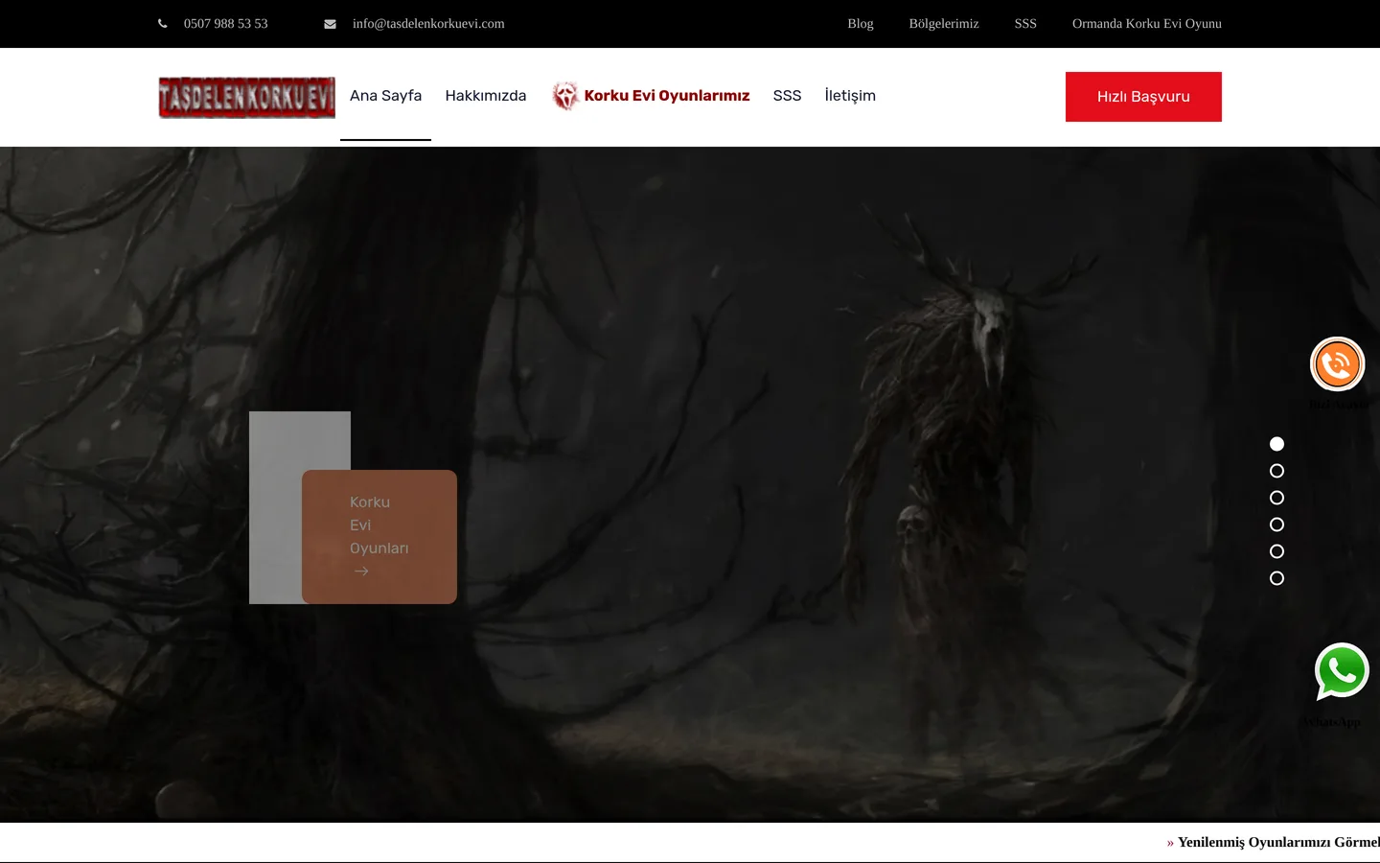Screen dimensions: 1380x863
Task: Open the WhatsApp chat floating icon
Action: coord(1342,671)
